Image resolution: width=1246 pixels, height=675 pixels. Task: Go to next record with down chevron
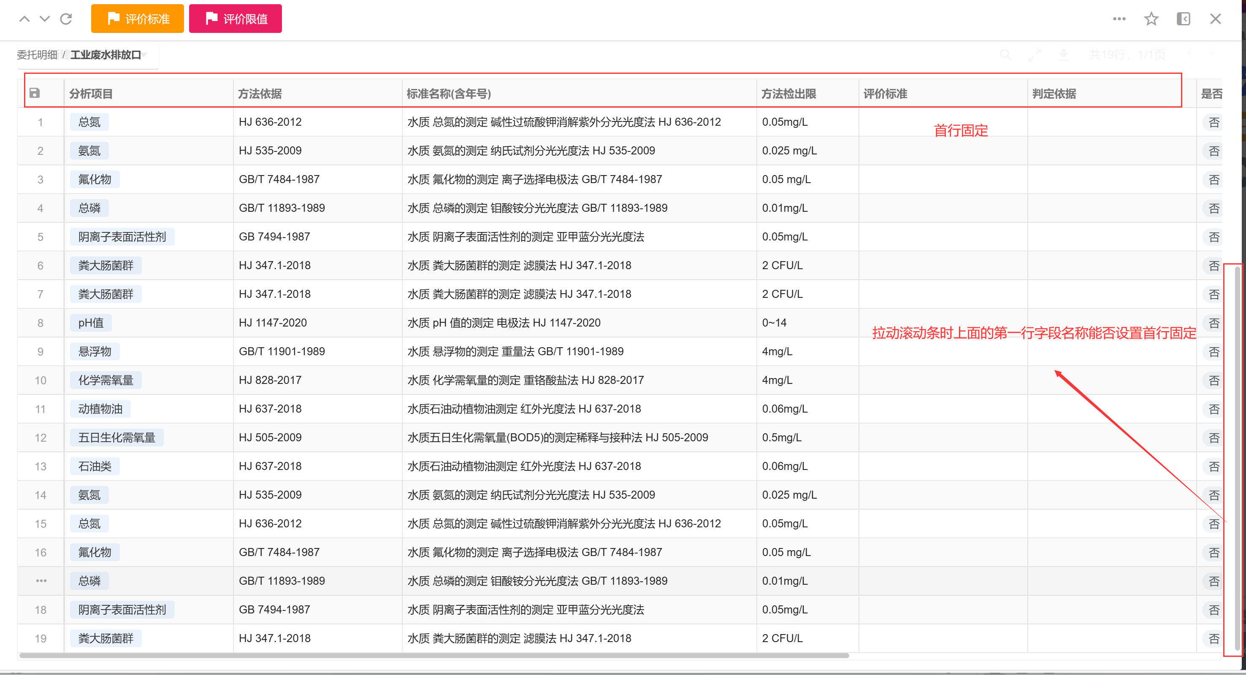(44, 19)
